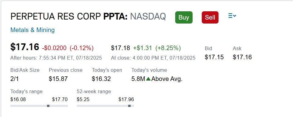Click the Today's open value $16.32
This screenshot has height=117, width=293.
[101, 79]
